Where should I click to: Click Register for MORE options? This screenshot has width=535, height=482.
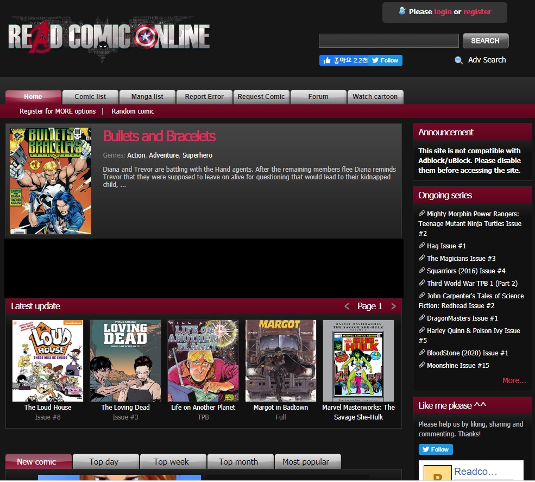click(58, 111)
